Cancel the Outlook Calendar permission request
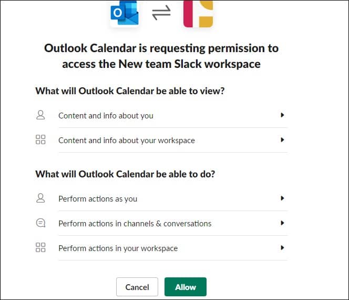 [137, 287]
